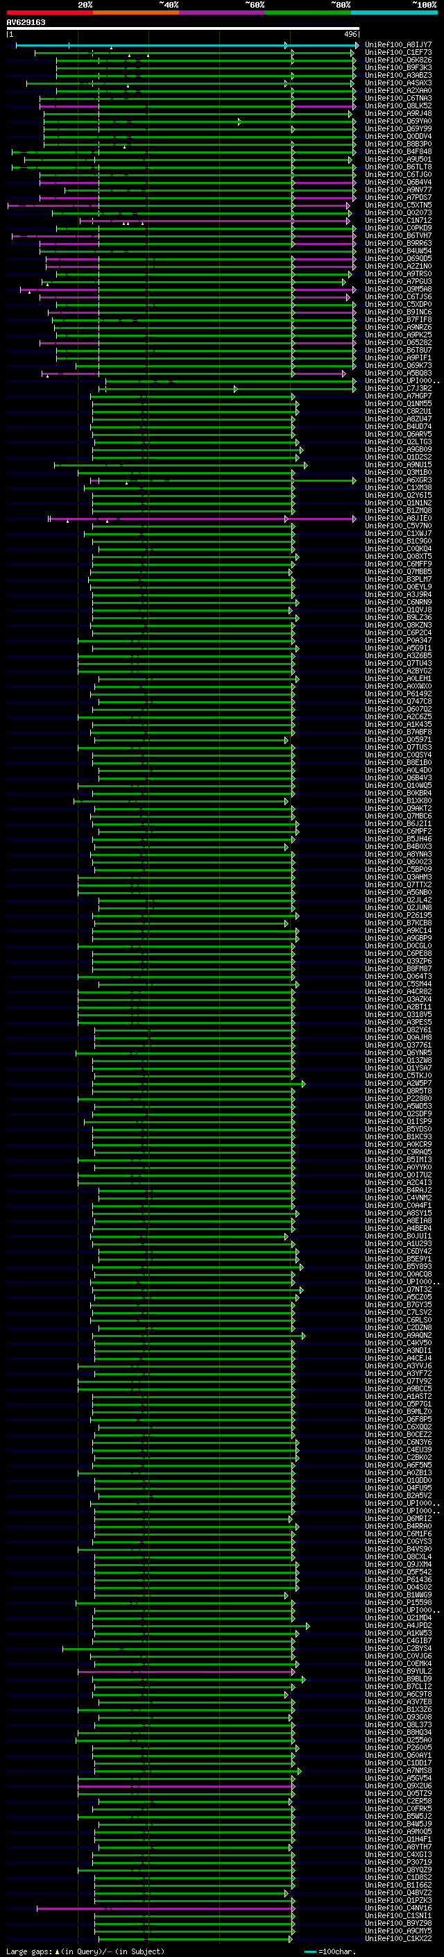Select the UniRef100_Q6MRI2 label
This screenshot has height=1957, width=444.
(x=398, y=1519)
